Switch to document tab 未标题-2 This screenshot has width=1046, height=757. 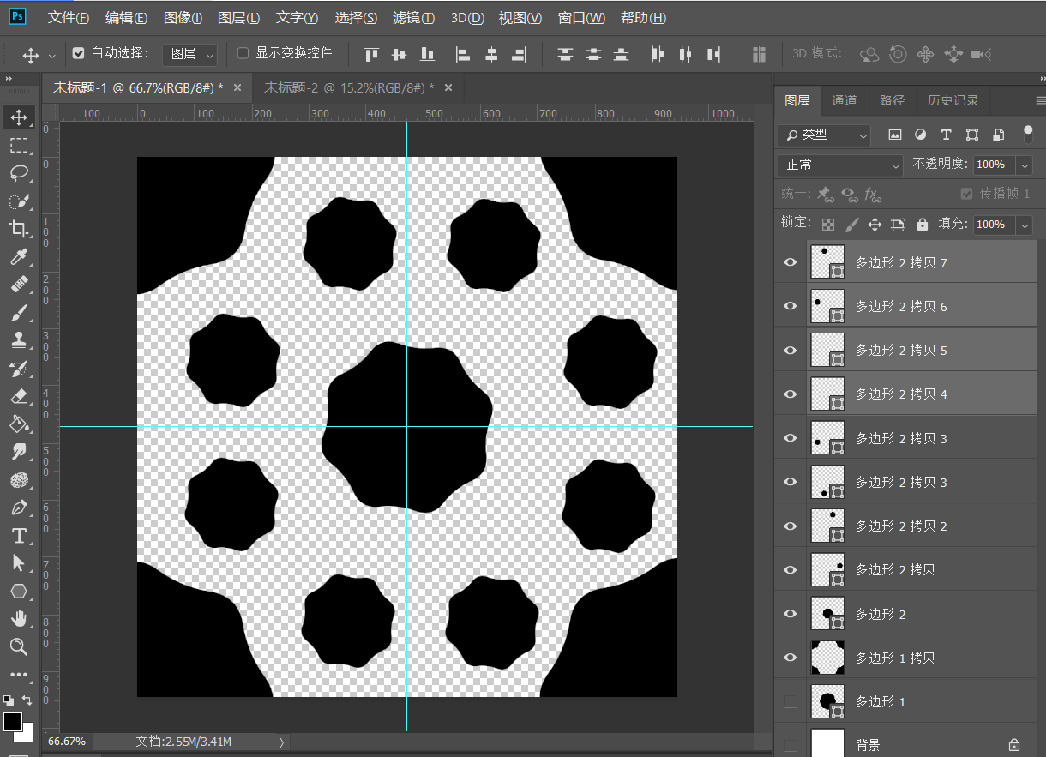pyautogui.click(x=348, y=87)
